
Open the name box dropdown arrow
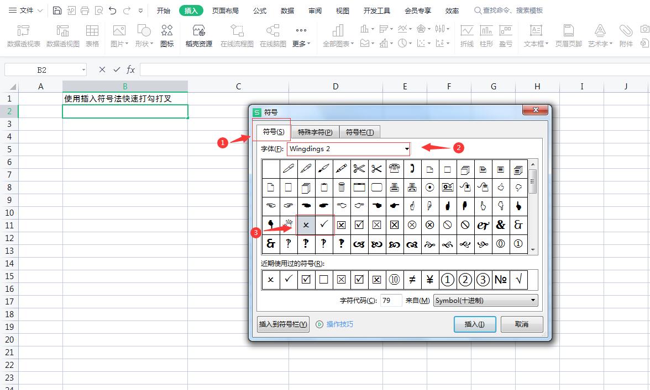(83, 70)
